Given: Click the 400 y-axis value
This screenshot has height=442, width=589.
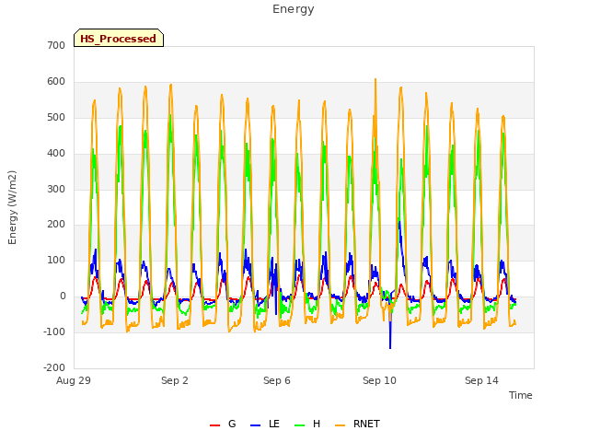Looking at the screenshot, I should [x=56, y=154].
